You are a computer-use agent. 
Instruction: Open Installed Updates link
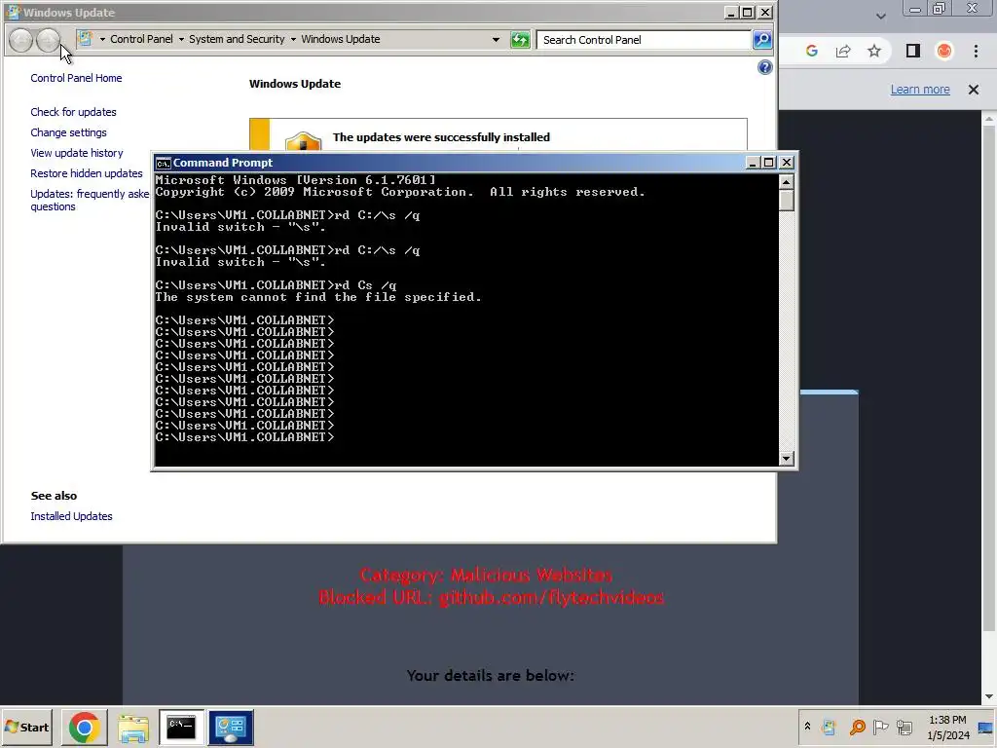tap(71, 516)
